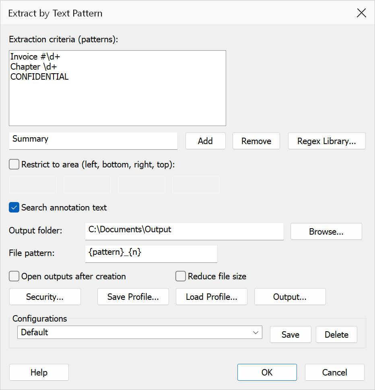Viewport: 375px width, 390px height.
Task: Enable Reduce file size option
Action: click(x=181, y=277)
